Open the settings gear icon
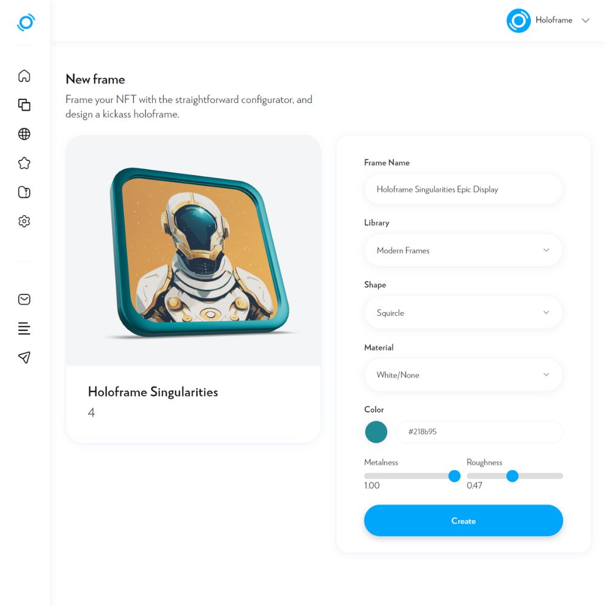The height and width of the screenshot is (606, 606). 24,221
